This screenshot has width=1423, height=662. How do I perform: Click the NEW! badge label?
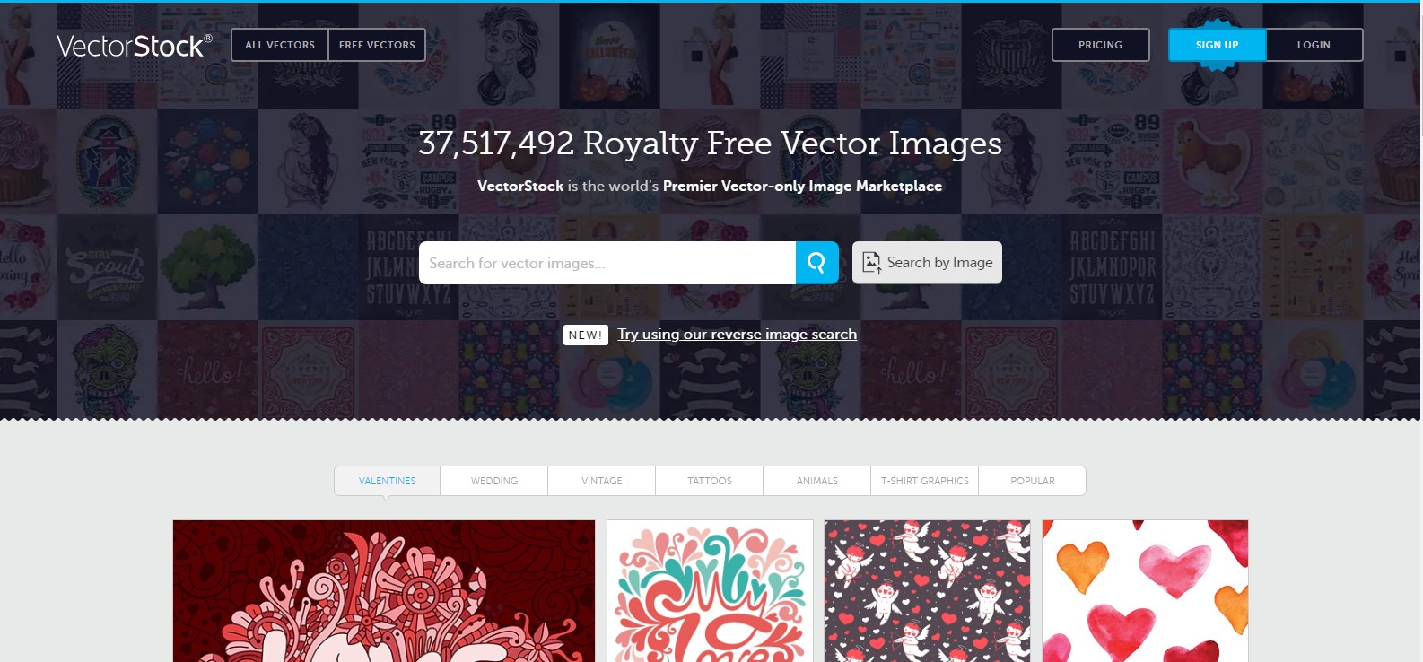(586, 335)
